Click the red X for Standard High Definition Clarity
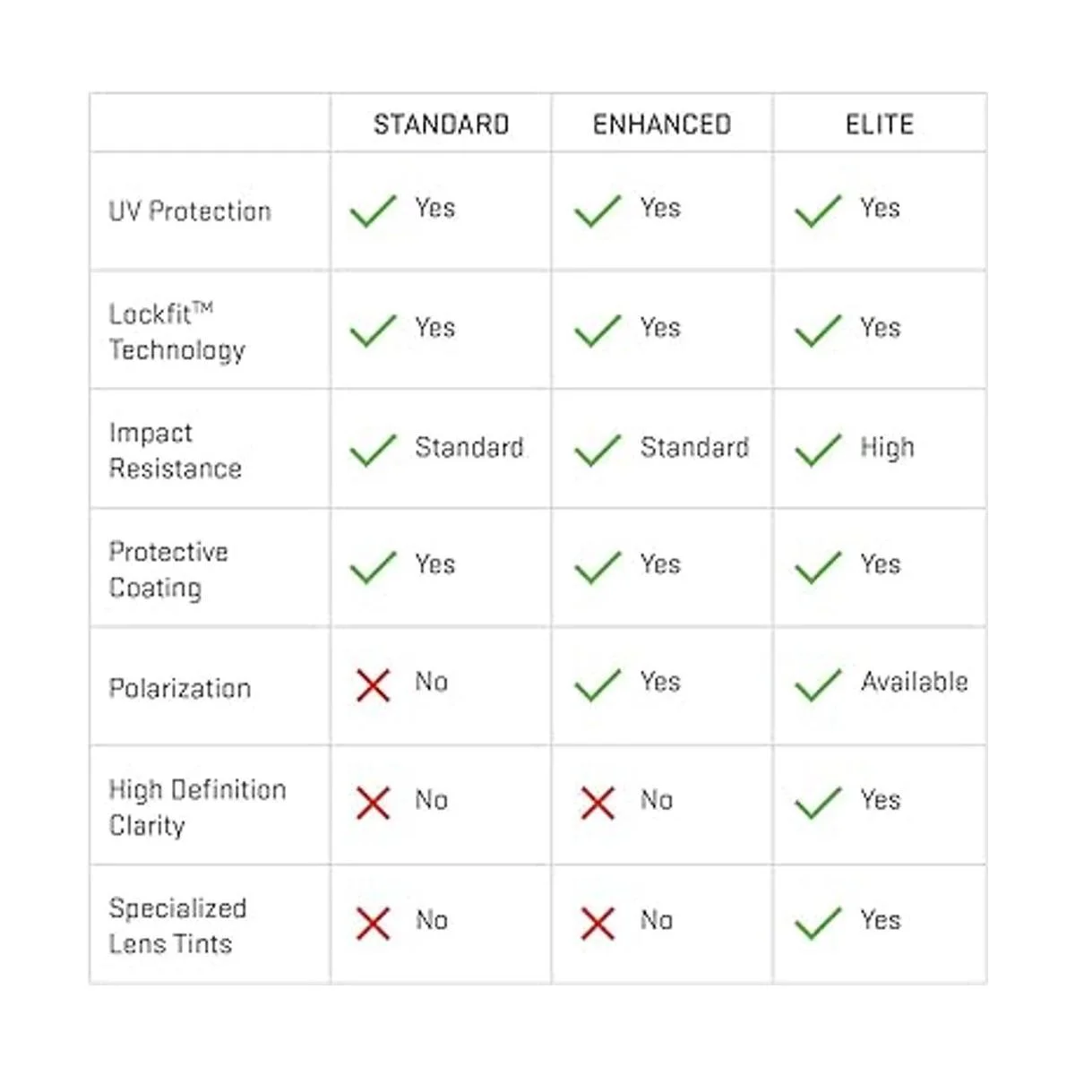This screenshot has width=1075, height=1075. point(373,803)
